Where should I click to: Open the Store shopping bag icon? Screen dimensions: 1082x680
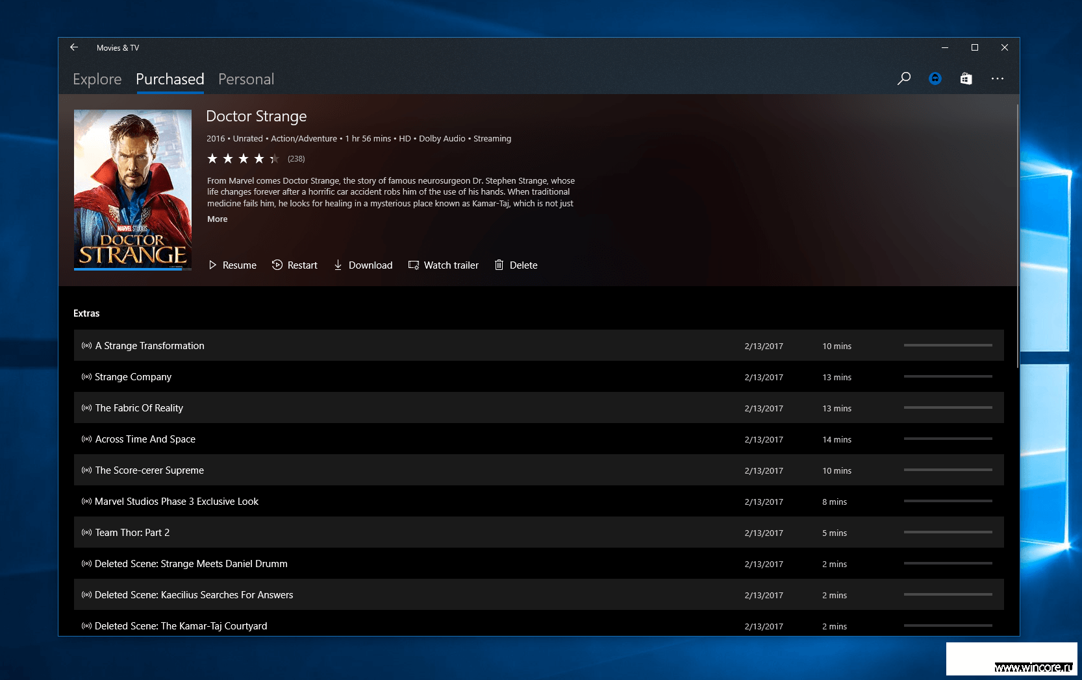(x=966, y=79)
